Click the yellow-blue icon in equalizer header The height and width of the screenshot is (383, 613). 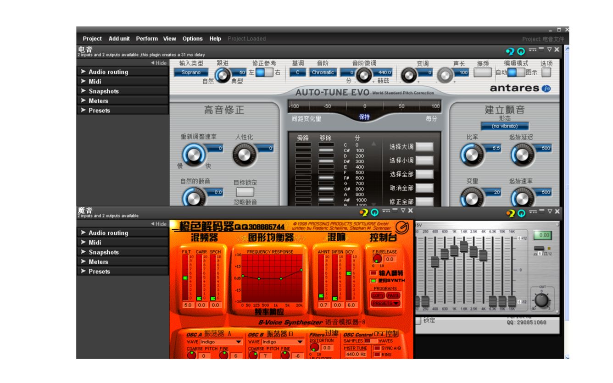click(x=511, y=213)
